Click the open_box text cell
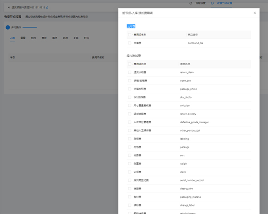Viewport: 268px width, 214px height. tap(185, 81)
